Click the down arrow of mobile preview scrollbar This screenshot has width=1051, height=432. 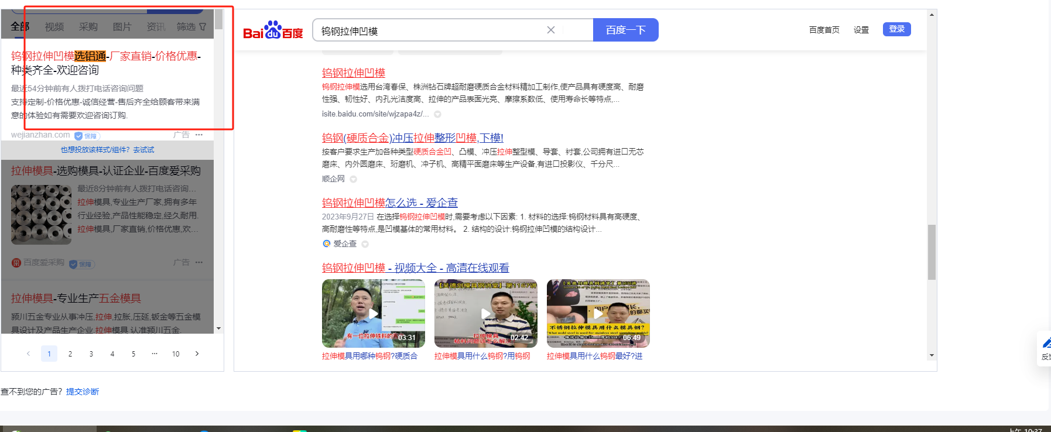pyautogui.click(x=218, y=328)
